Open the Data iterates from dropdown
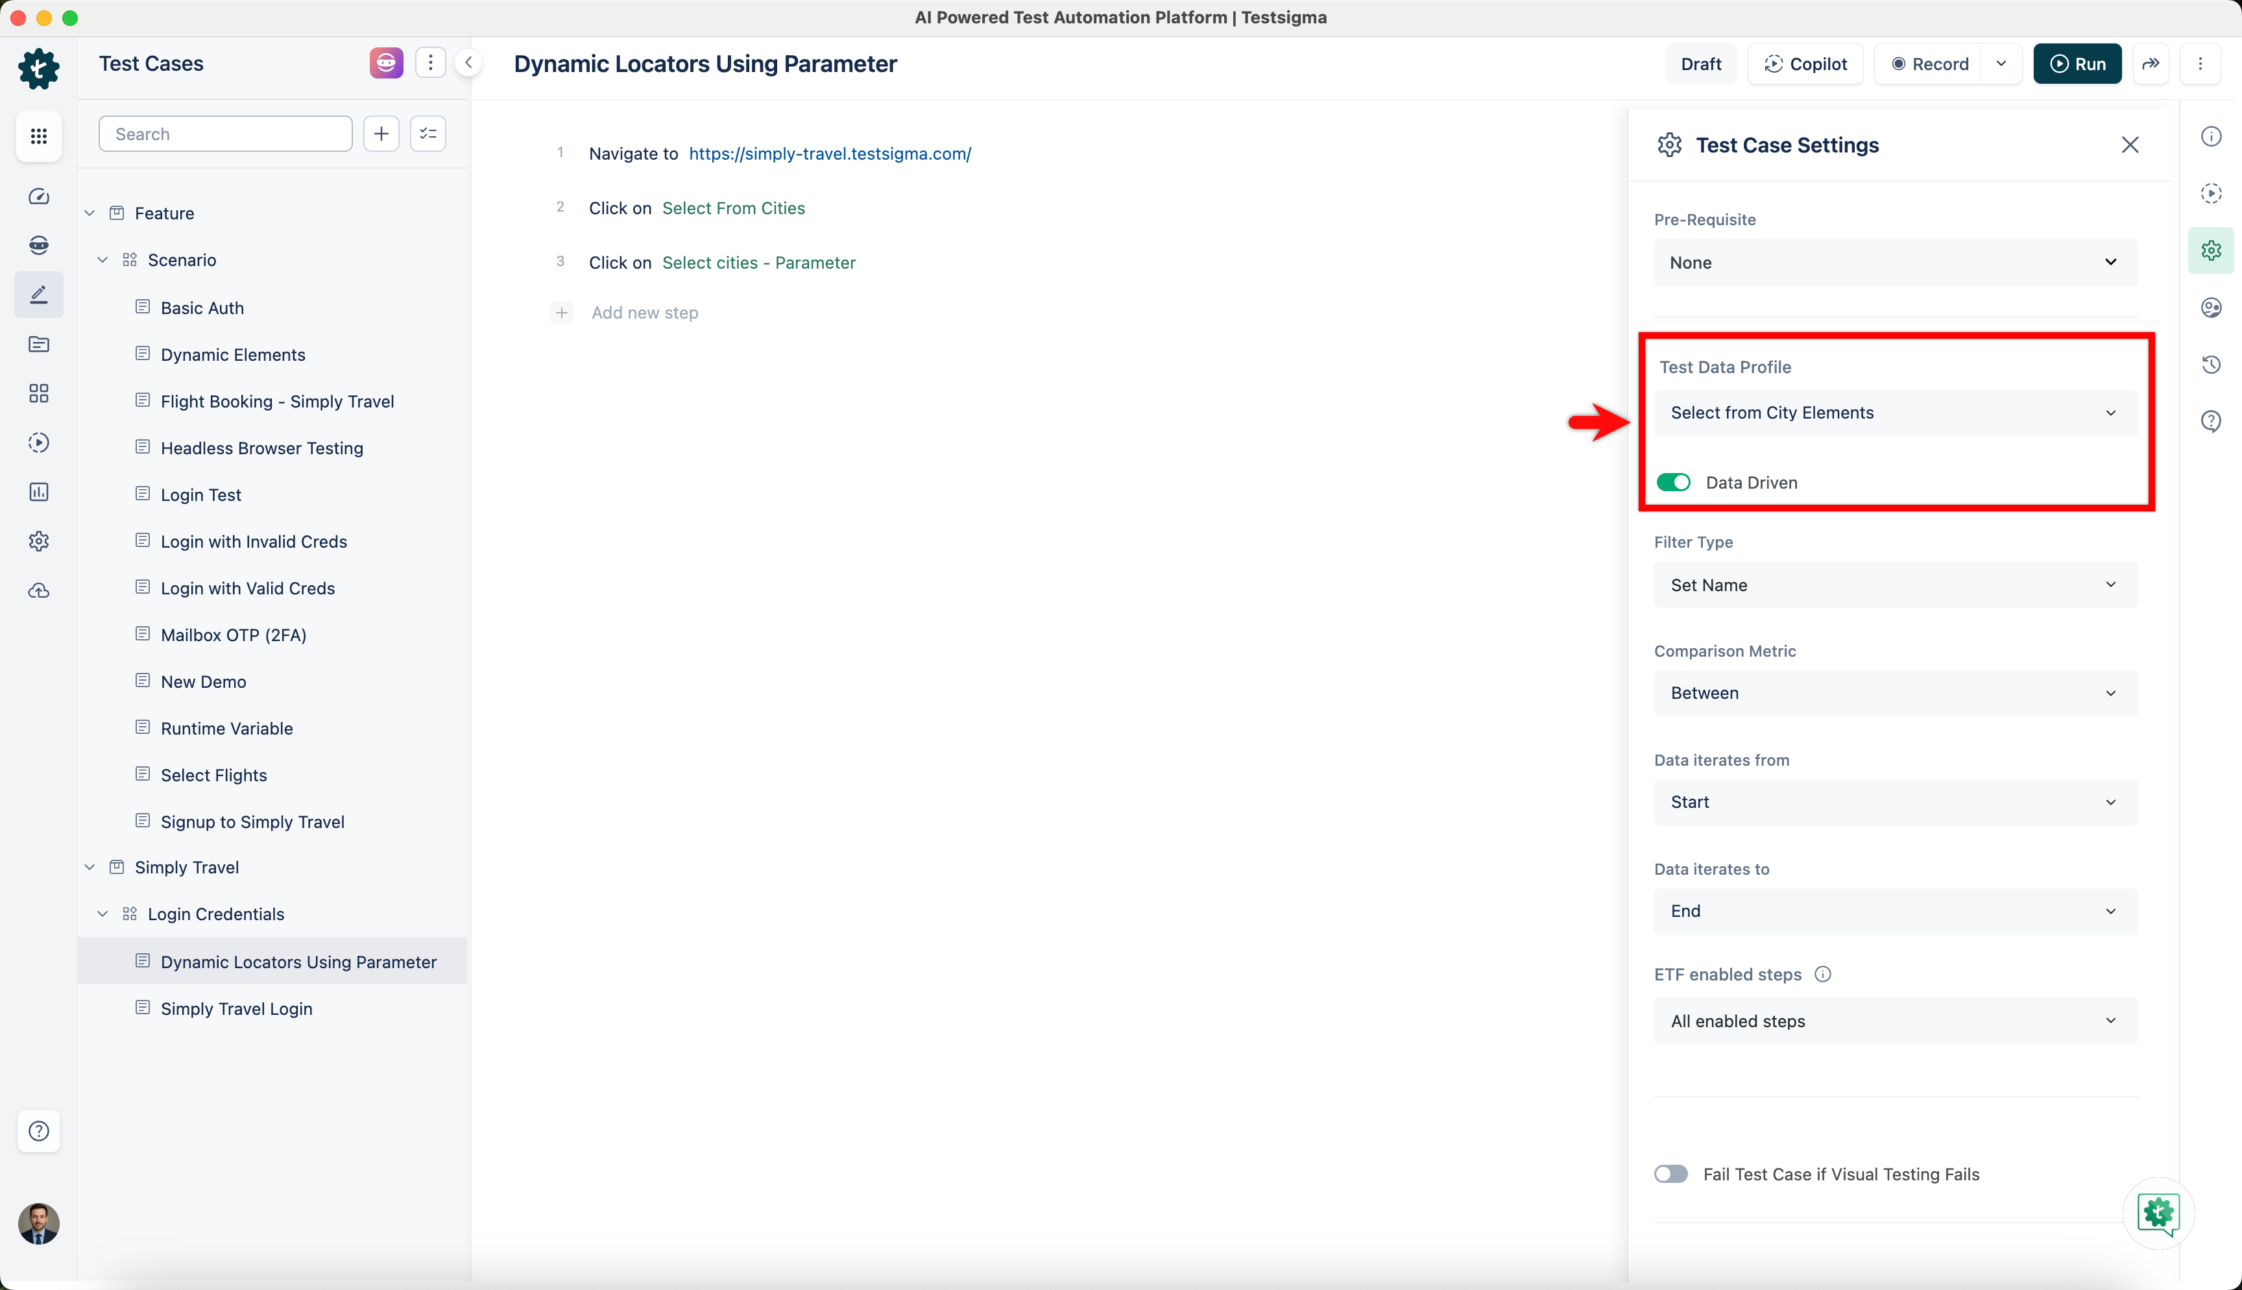This screenshot has height=1290, width=2242. click(x=1895, y=802)
